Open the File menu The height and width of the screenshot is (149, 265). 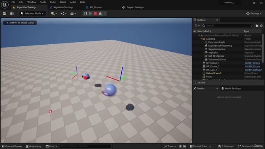[13, 2]
